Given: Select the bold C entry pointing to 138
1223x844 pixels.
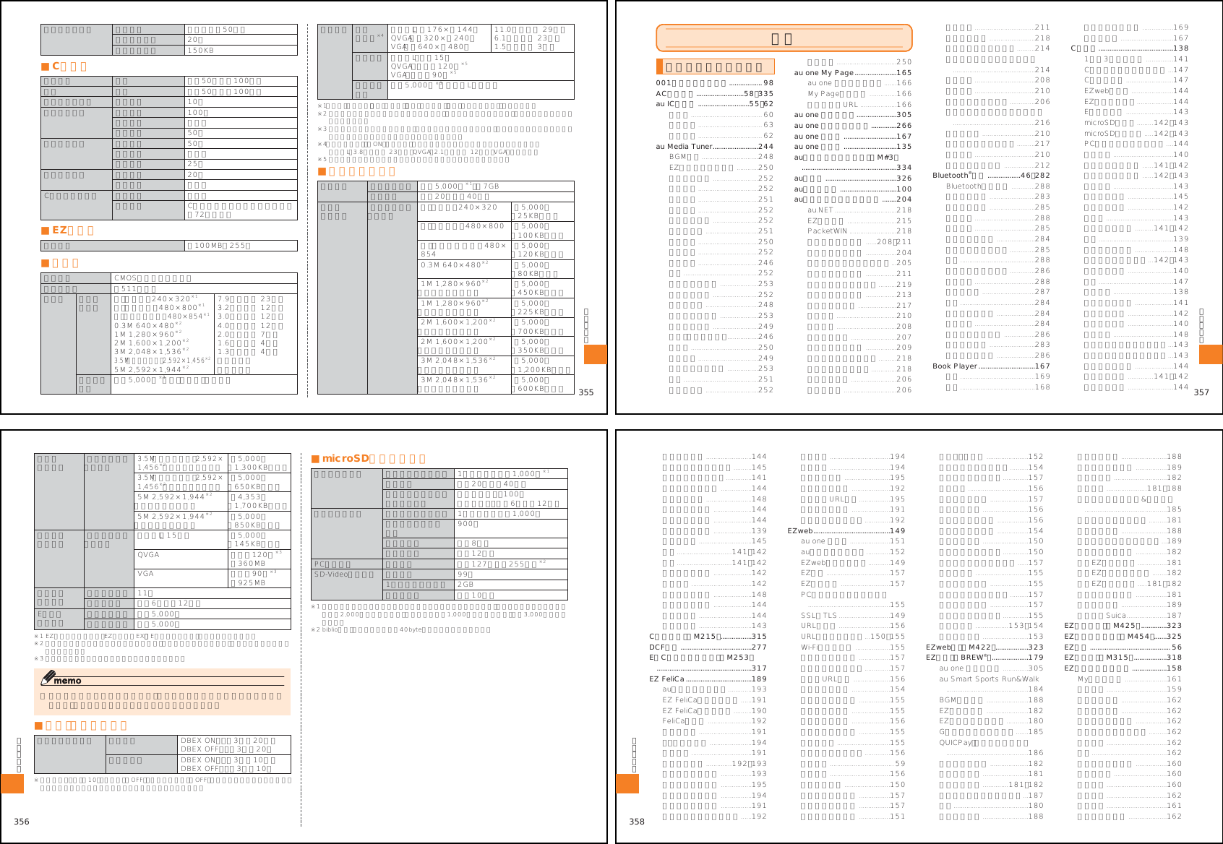Looking at the screenshot, I should [x=1129, y=48].
